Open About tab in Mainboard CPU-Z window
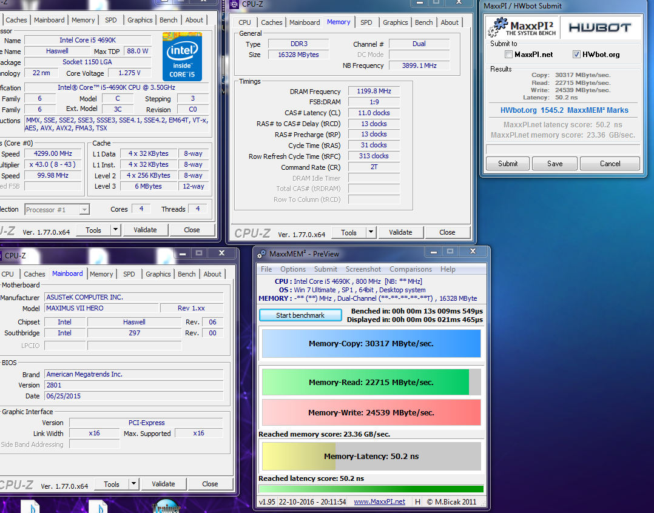 click(212, 274)
